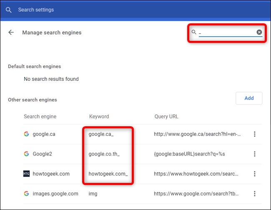Select the howtogeek.com search engine name
The height and width of the screenshot is (210, 271).
tap(51, 174)
